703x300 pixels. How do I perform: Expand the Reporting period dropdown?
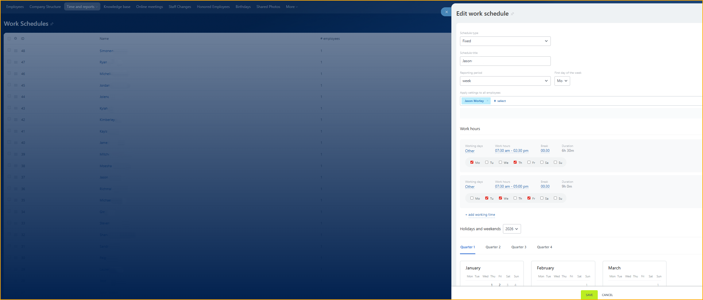point(505,81)
